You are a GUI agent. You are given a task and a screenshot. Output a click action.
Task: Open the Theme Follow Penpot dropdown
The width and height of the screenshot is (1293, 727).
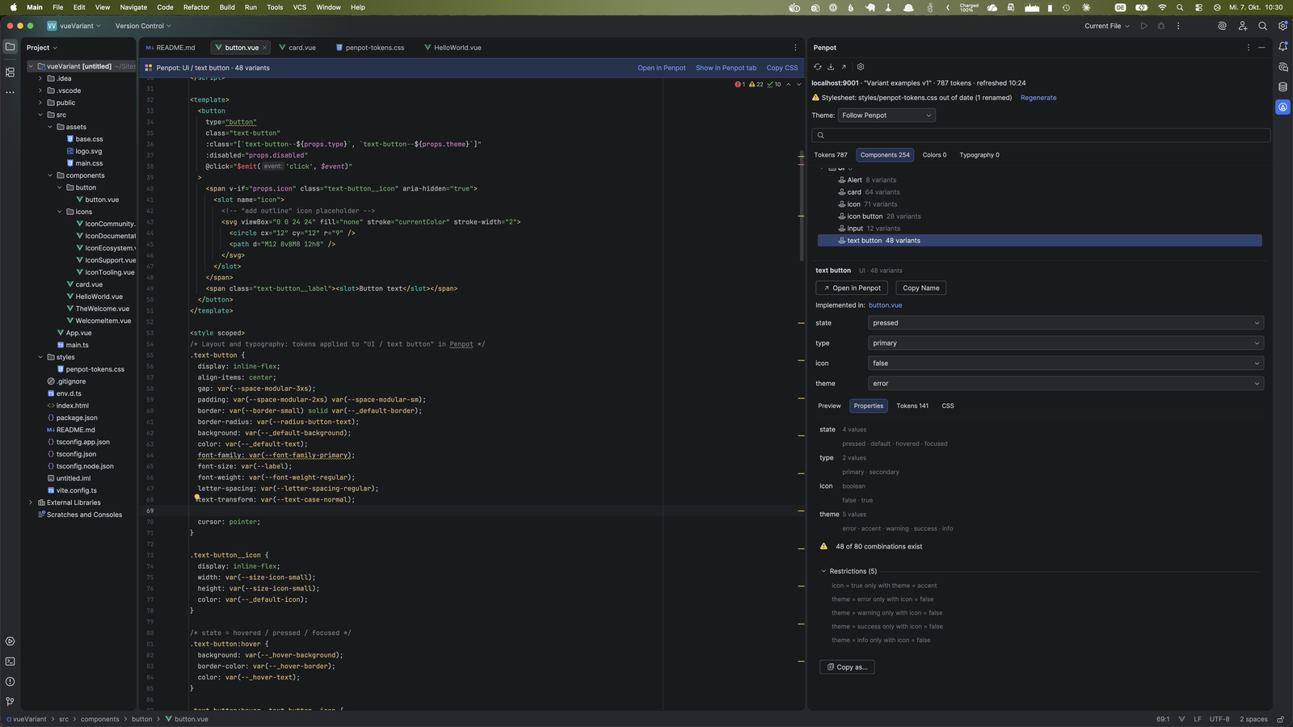[887, 116]
